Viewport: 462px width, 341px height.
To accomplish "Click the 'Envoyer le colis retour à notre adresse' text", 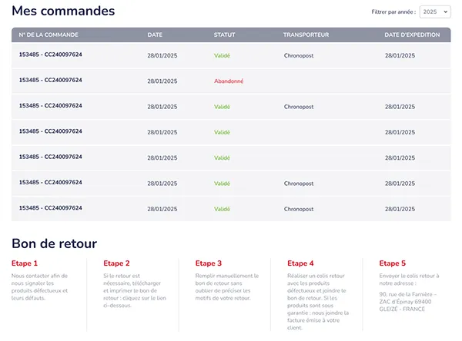I will point(410,280).
